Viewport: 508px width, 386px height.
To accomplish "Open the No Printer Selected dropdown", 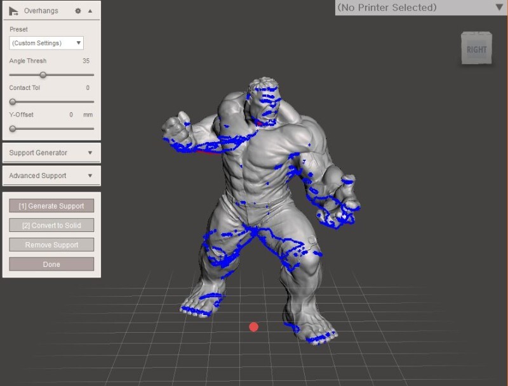I will click(421, 8).
